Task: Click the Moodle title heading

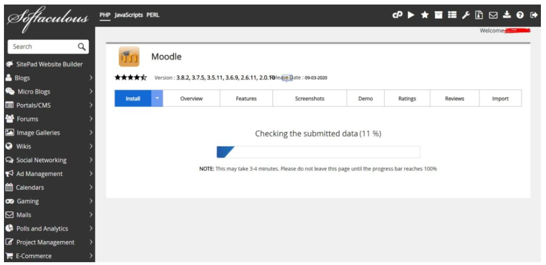Action: coord(167,57)
